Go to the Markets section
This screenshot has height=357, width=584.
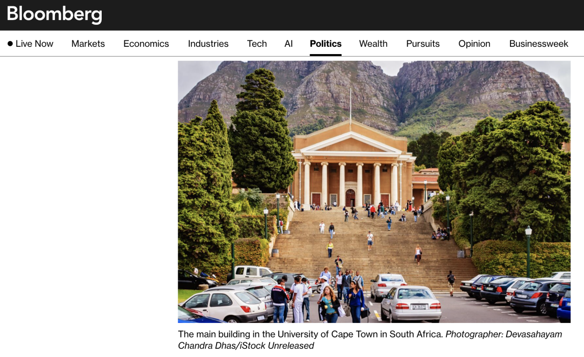click(x=88, y=44)
